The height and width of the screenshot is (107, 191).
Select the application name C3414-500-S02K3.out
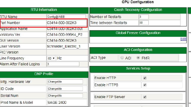pyautogui.click(x=65, y=29)
